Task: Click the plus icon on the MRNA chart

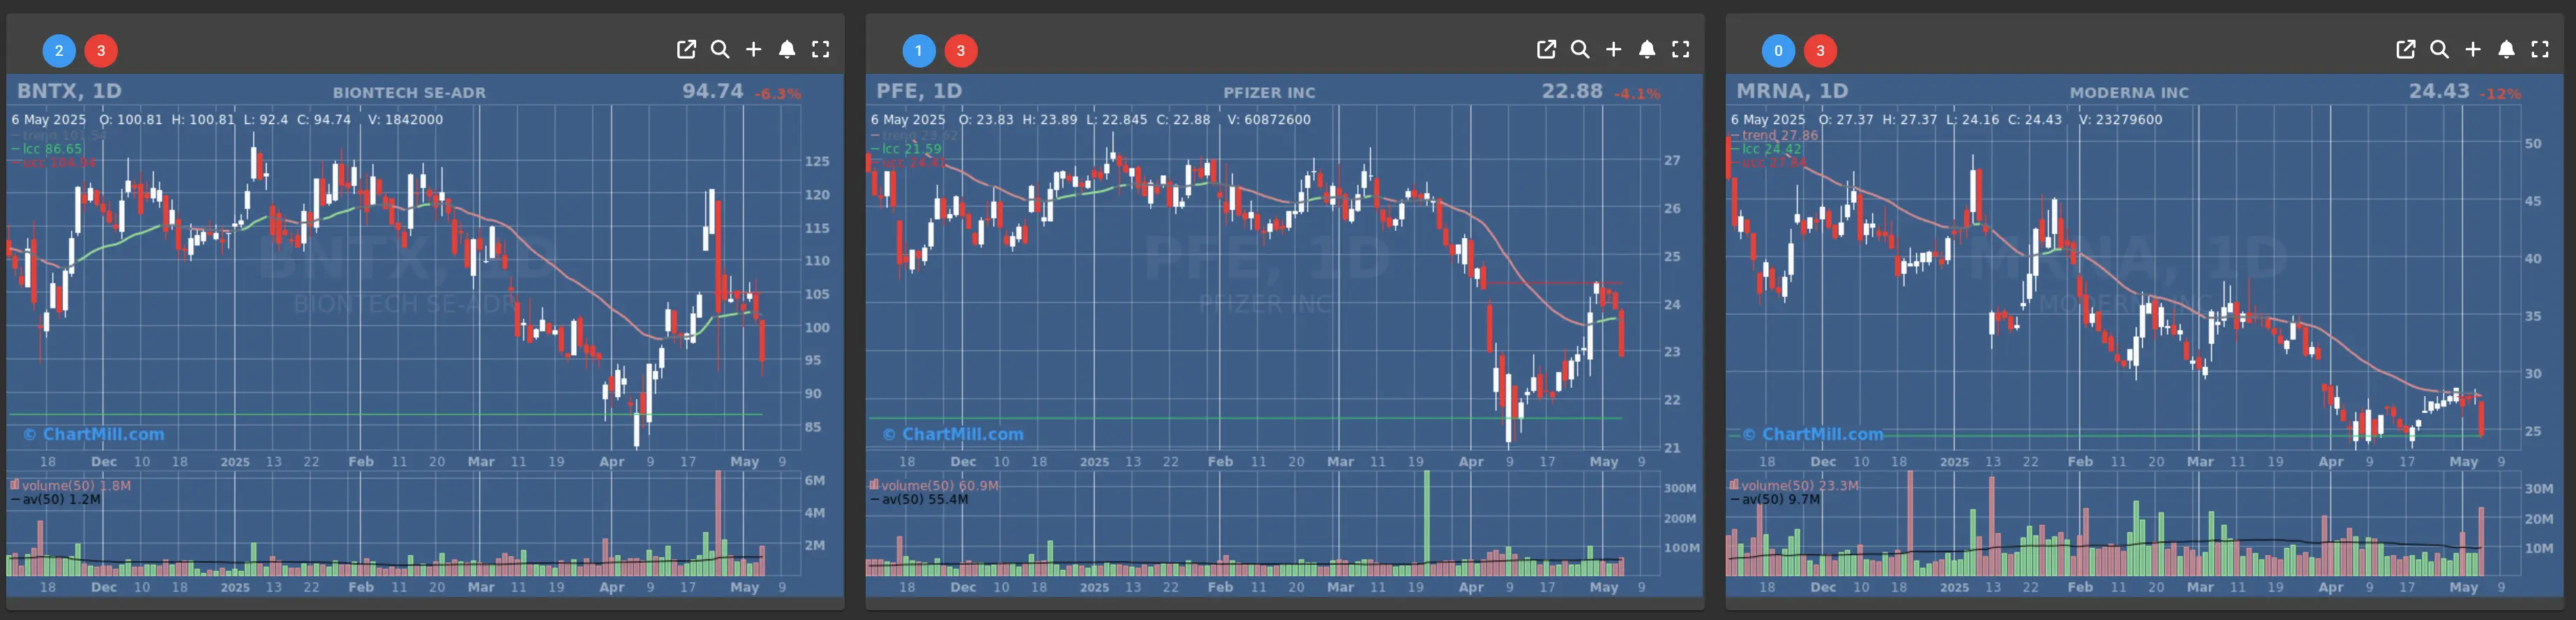Action: [2473, 49]
